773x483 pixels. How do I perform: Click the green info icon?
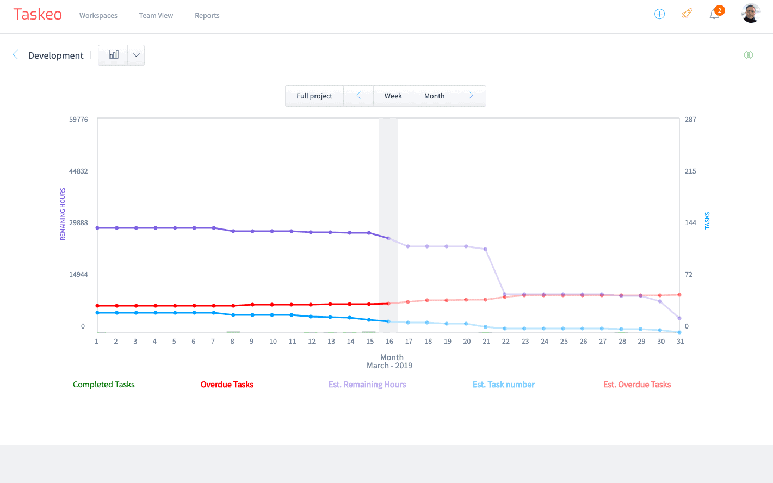749,55
